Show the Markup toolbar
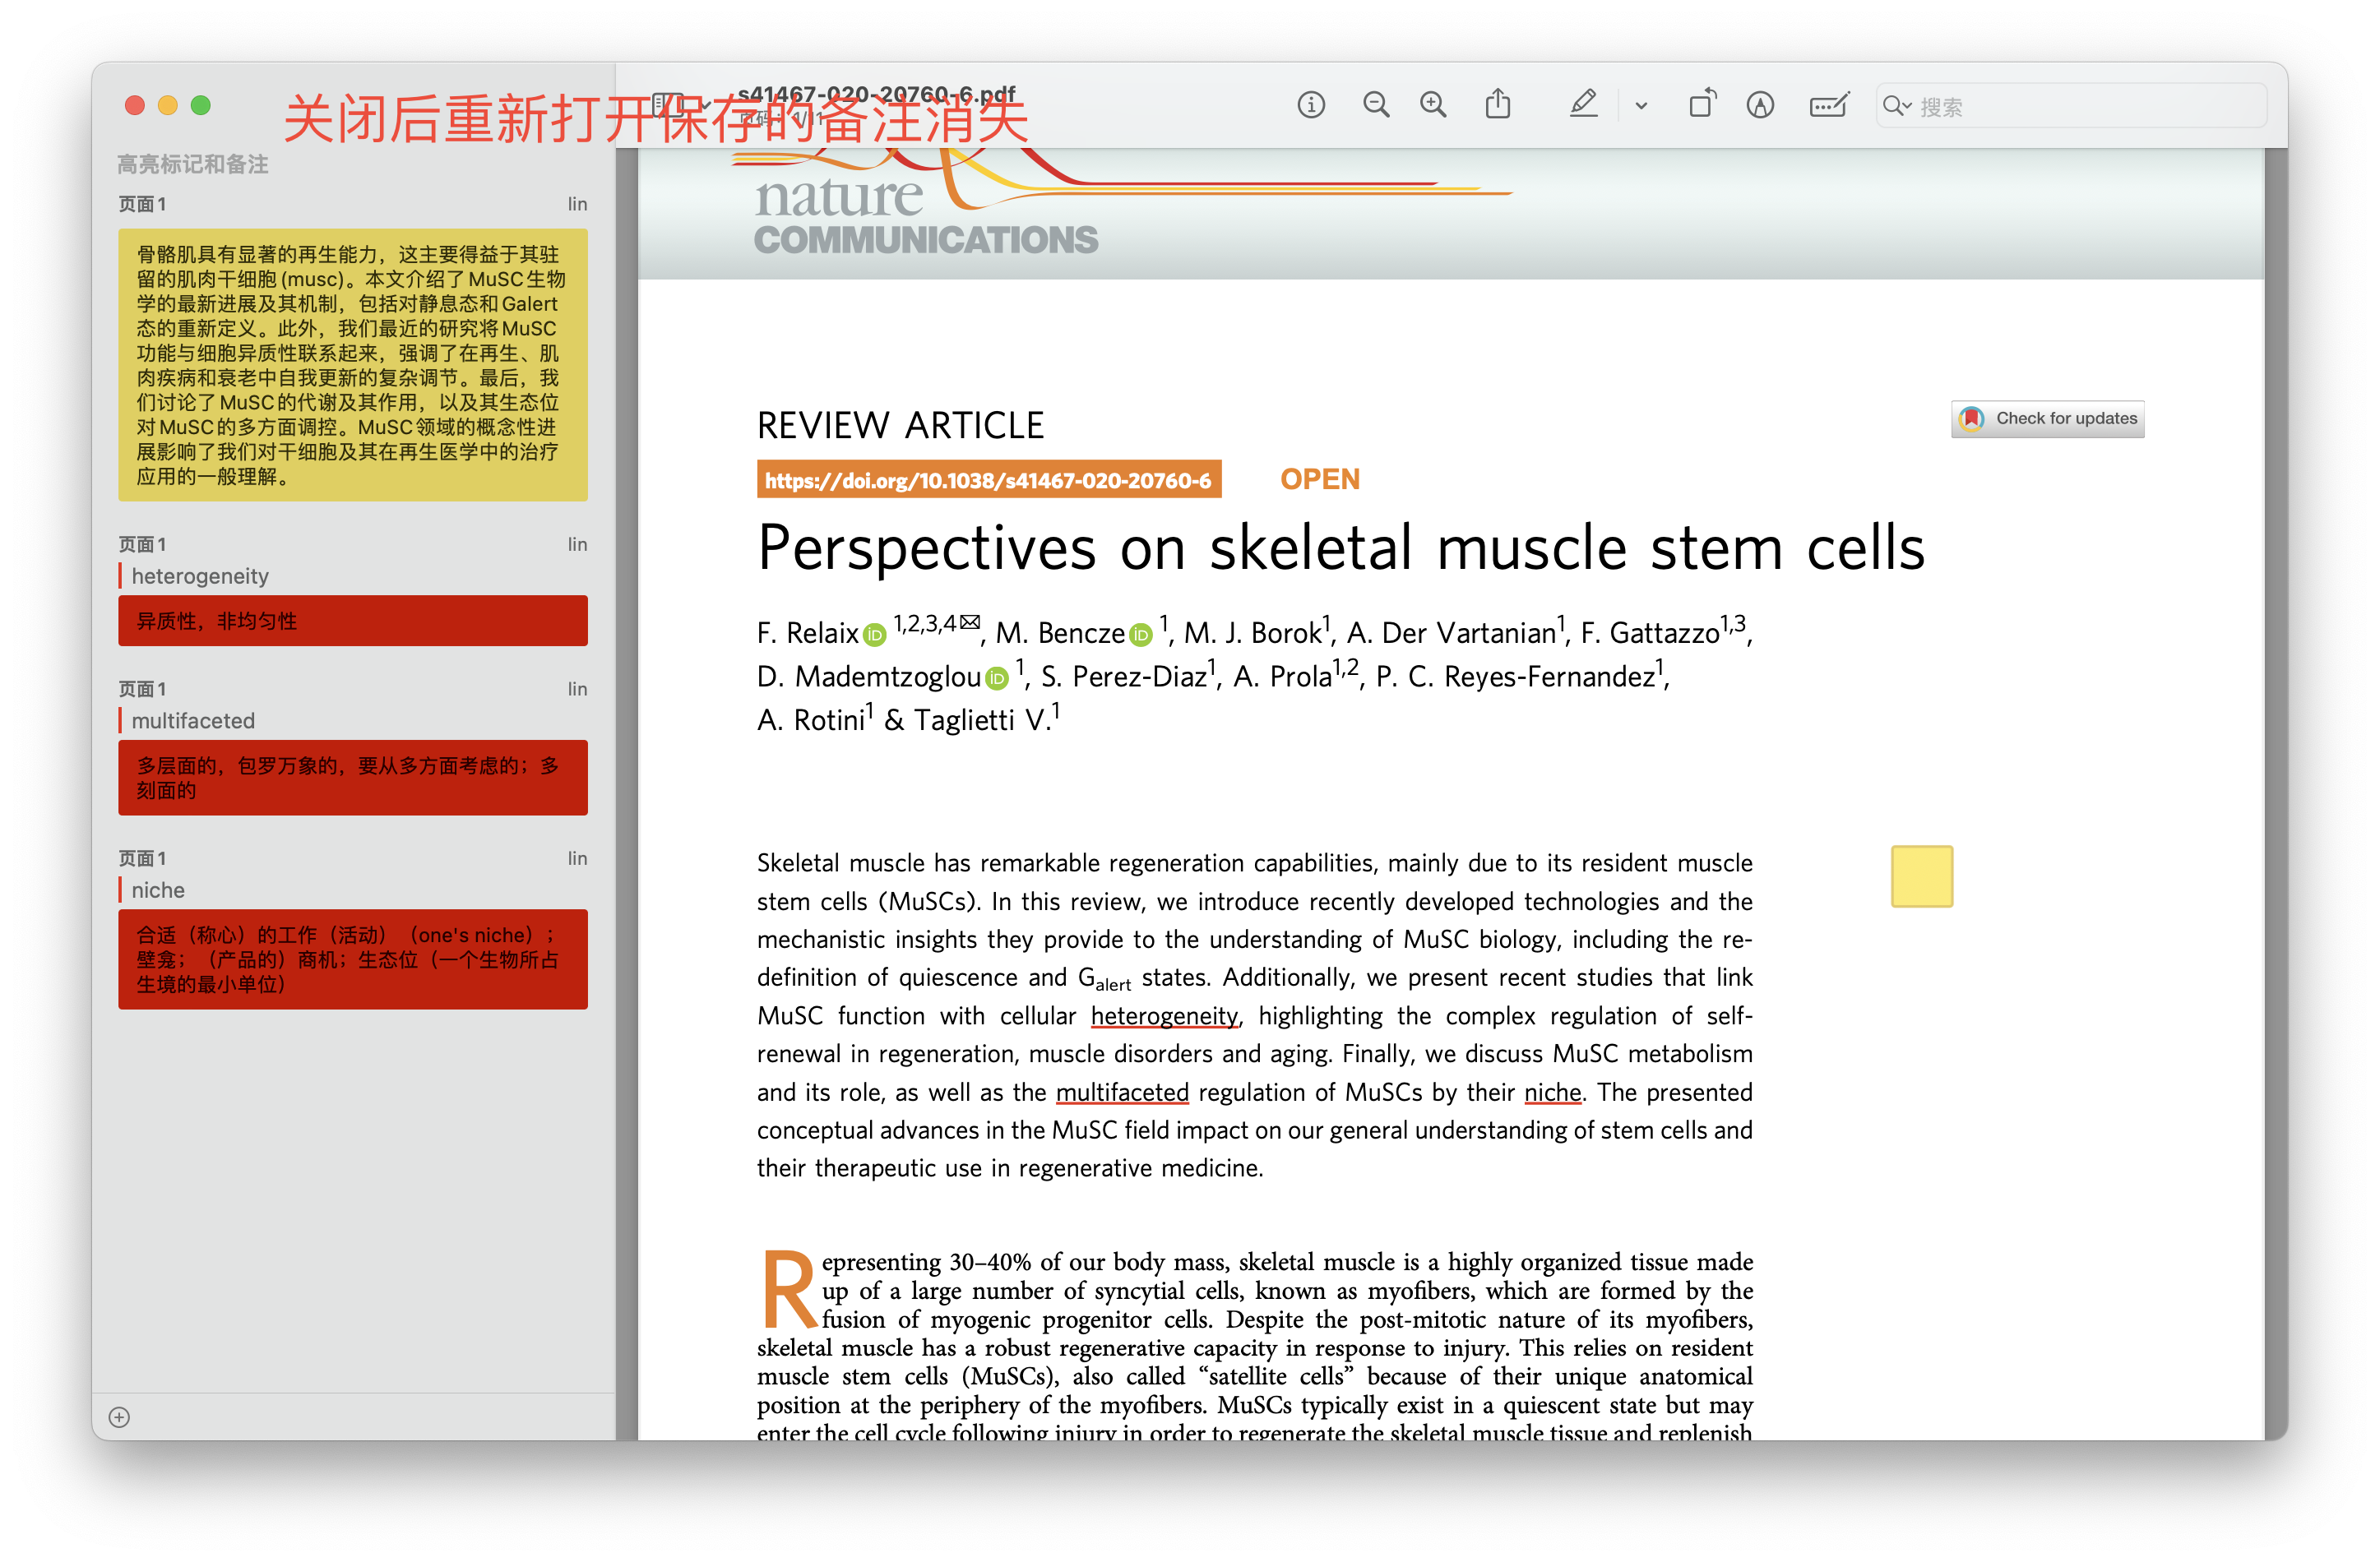Viewport: 2380px width, 1562px height. (1760, 105)
